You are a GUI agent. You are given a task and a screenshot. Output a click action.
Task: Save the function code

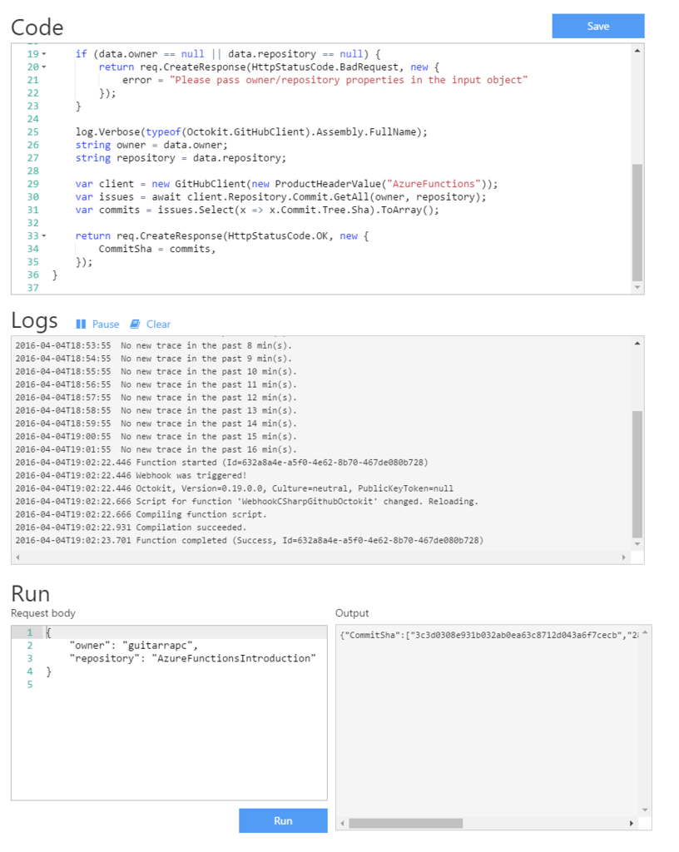point(597,26)
